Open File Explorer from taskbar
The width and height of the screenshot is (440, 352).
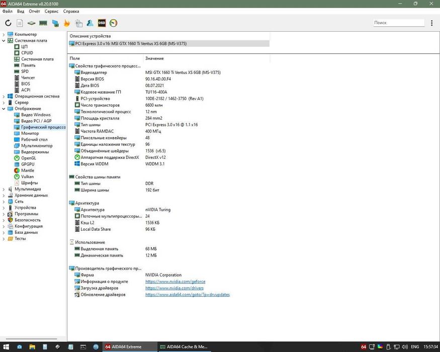(x=32, y=347)
